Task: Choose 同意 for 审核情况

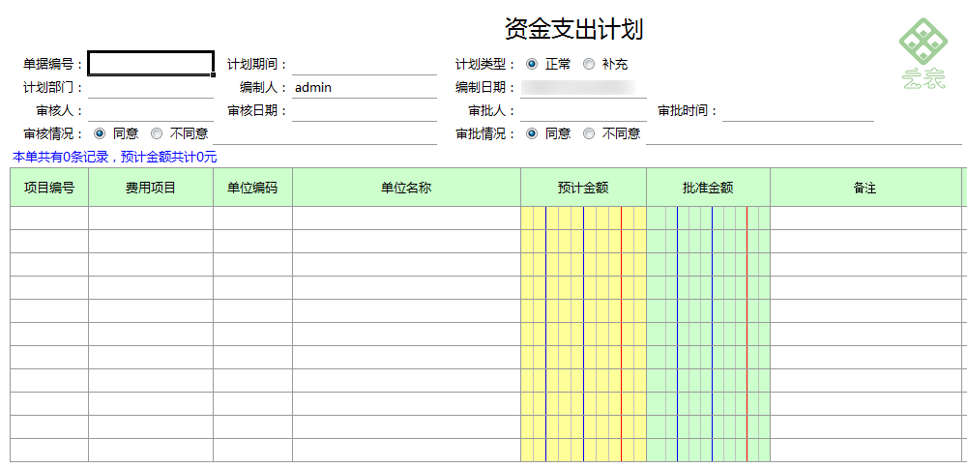Action: [100, 133]
